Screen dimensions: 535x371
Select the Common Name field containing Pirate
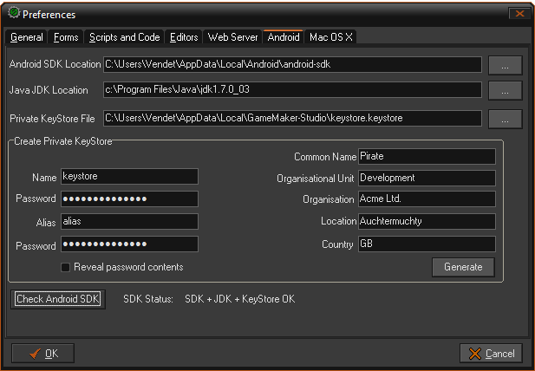(x=426, y=157)
